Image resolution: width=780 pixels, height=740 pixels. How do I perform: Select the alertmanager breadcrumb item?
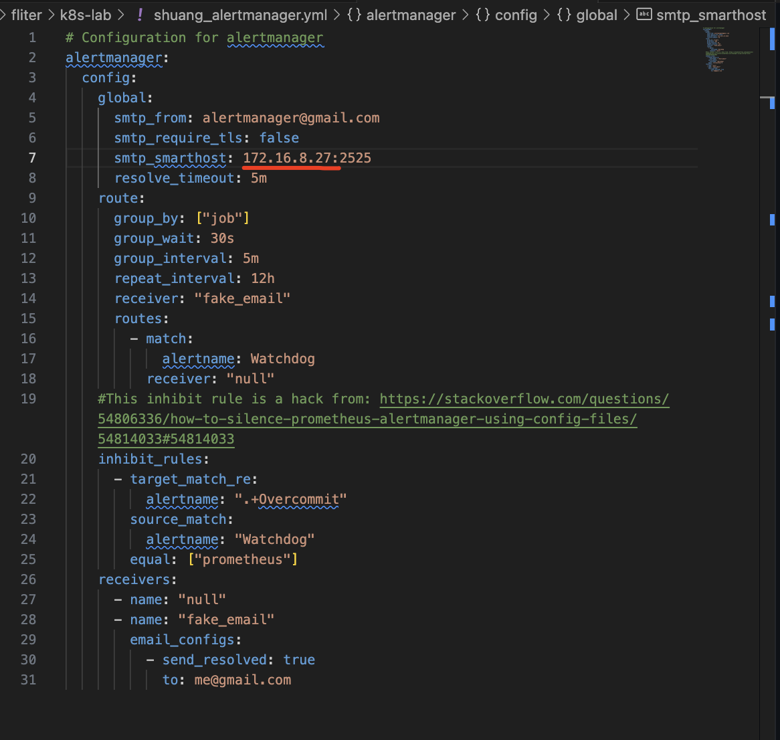click(x=411, y=15)
